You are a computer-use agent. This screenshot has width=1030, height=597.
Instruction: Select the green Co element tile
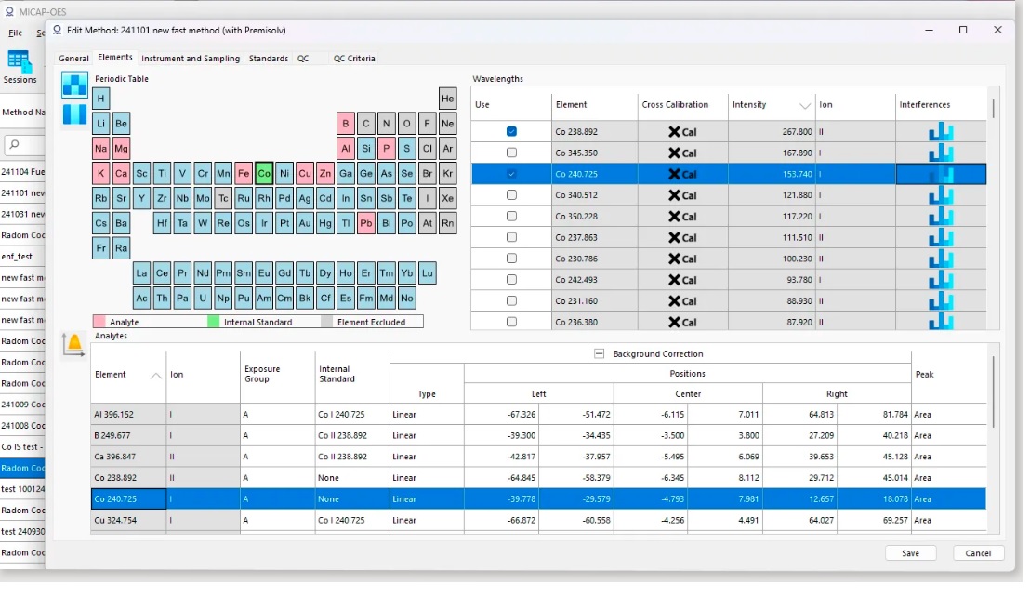(x=264, y=173)
